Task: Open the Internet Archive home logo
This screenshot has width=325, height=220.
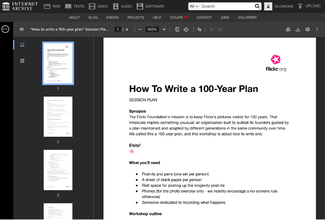Action: click(20, 6)
